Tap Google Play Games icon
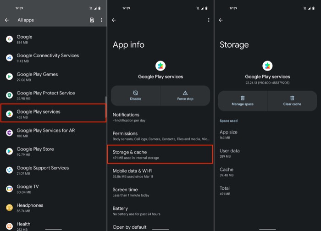 click(9, 77)
